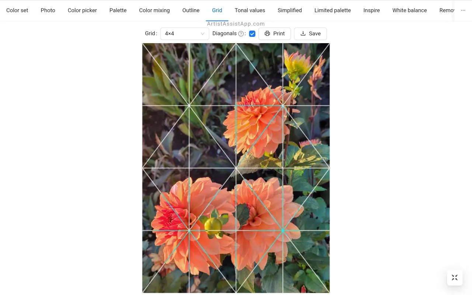This screenshot has width=472, height=295.
Task: Open the Inspire tab
Action: click(x=372, y=10)
